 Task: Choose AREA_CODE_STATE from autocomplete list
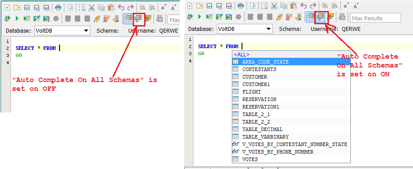291,62
